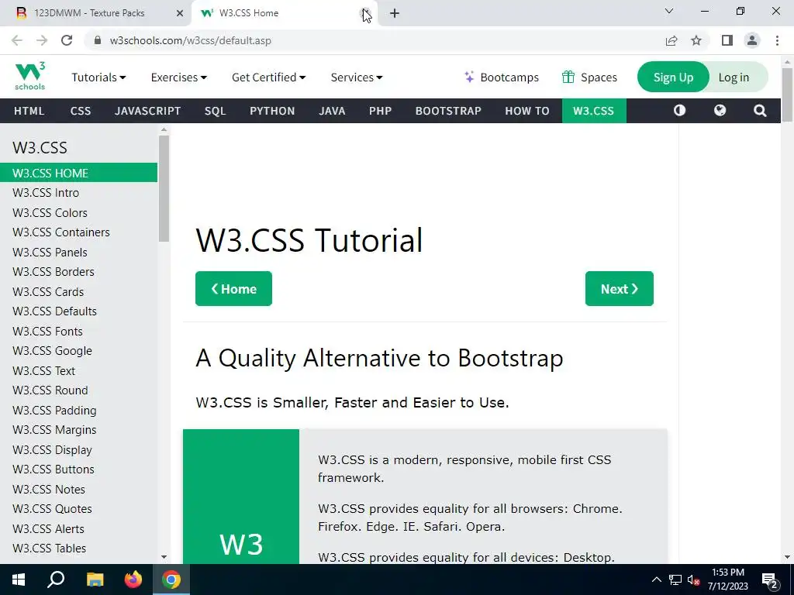This screenshot has height=595, width=794.
Task: Click sidebar scroll down arrow
Action: pyautogui.click(x=164, y=557)
